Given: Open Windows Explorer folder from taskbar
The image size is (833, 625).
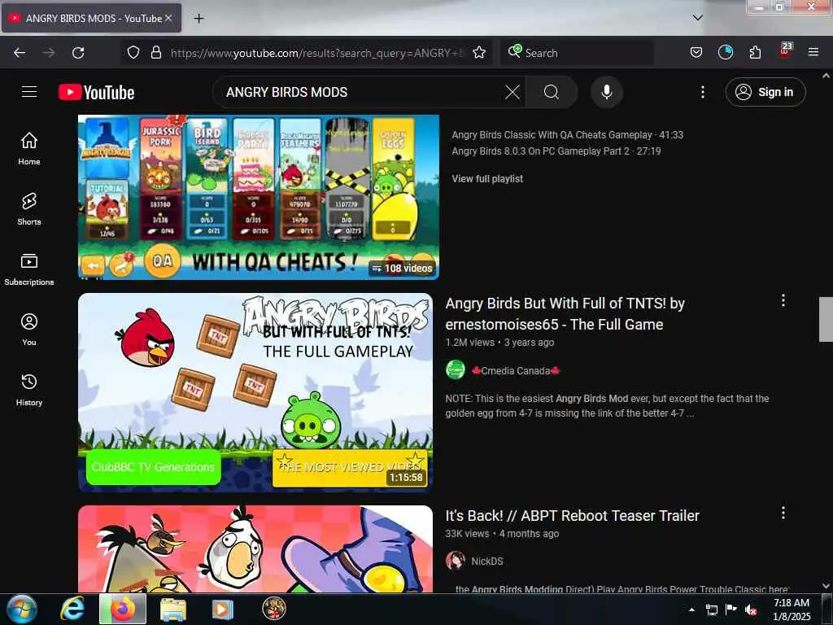Looking at the screenshot, I should (173, 609).
